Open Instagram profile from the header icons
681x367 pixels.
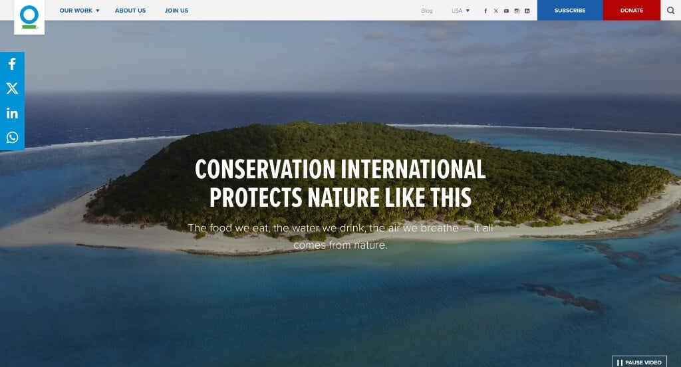[x=517, y=11]
